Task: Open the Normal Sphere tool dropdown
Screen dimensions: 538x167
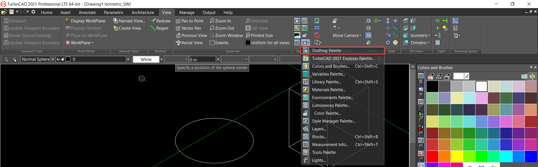Action: click(53, 59)
